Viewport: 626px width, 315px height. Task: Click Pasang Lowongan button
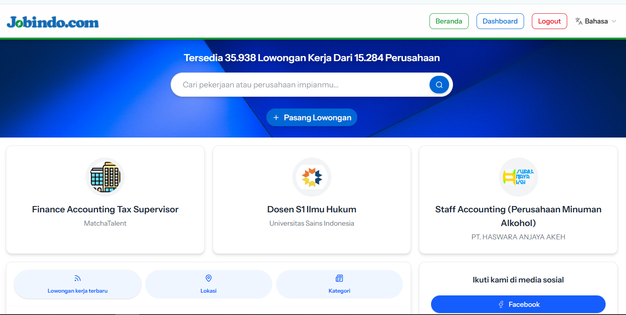click(x=311, y=118)
